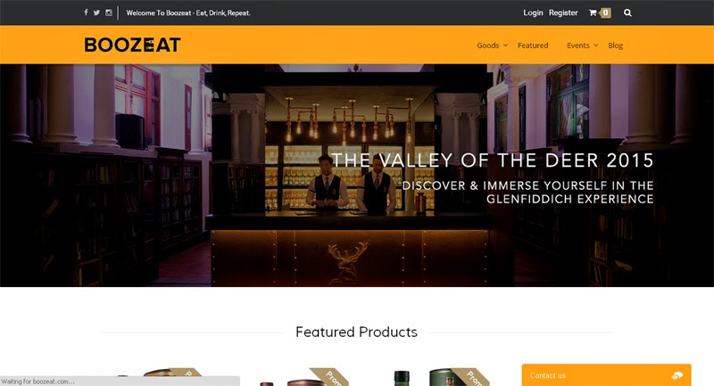Click the cart item count badge
Image resolution: width=714 pixels, height=386 pixels.
click(605, 12)
